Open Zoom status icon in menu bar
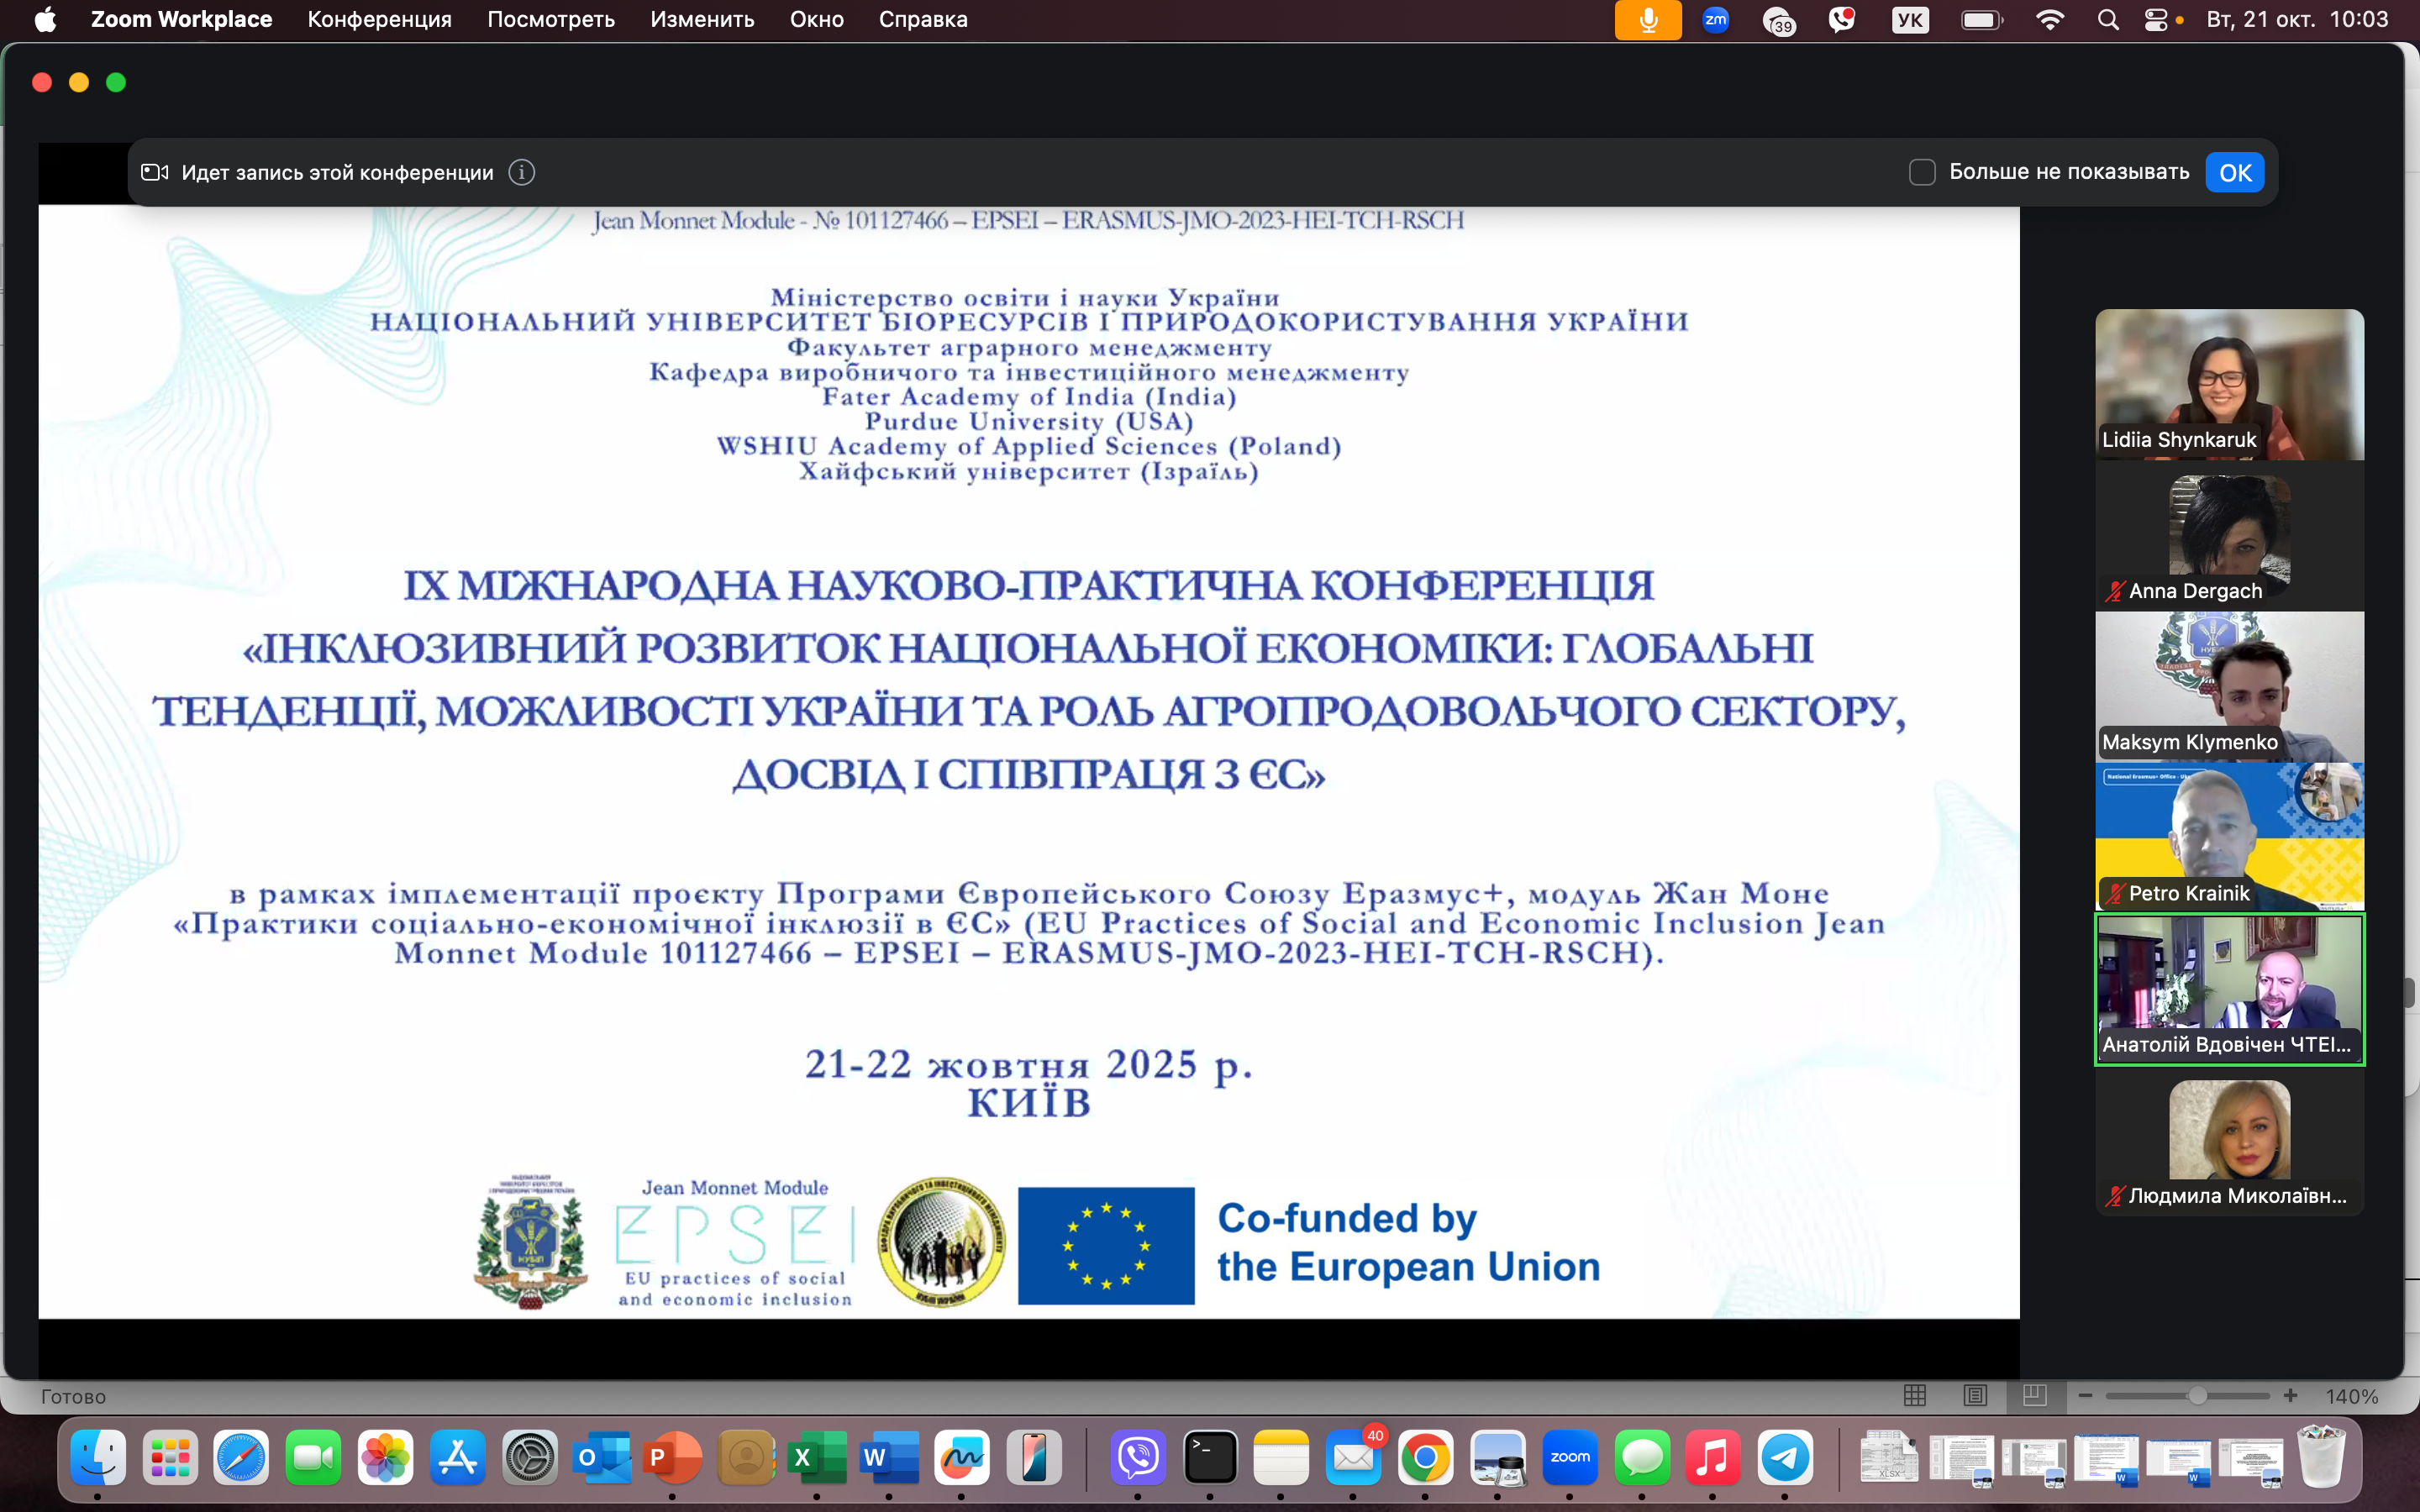The image size is (2420, 1512). 1716,20
